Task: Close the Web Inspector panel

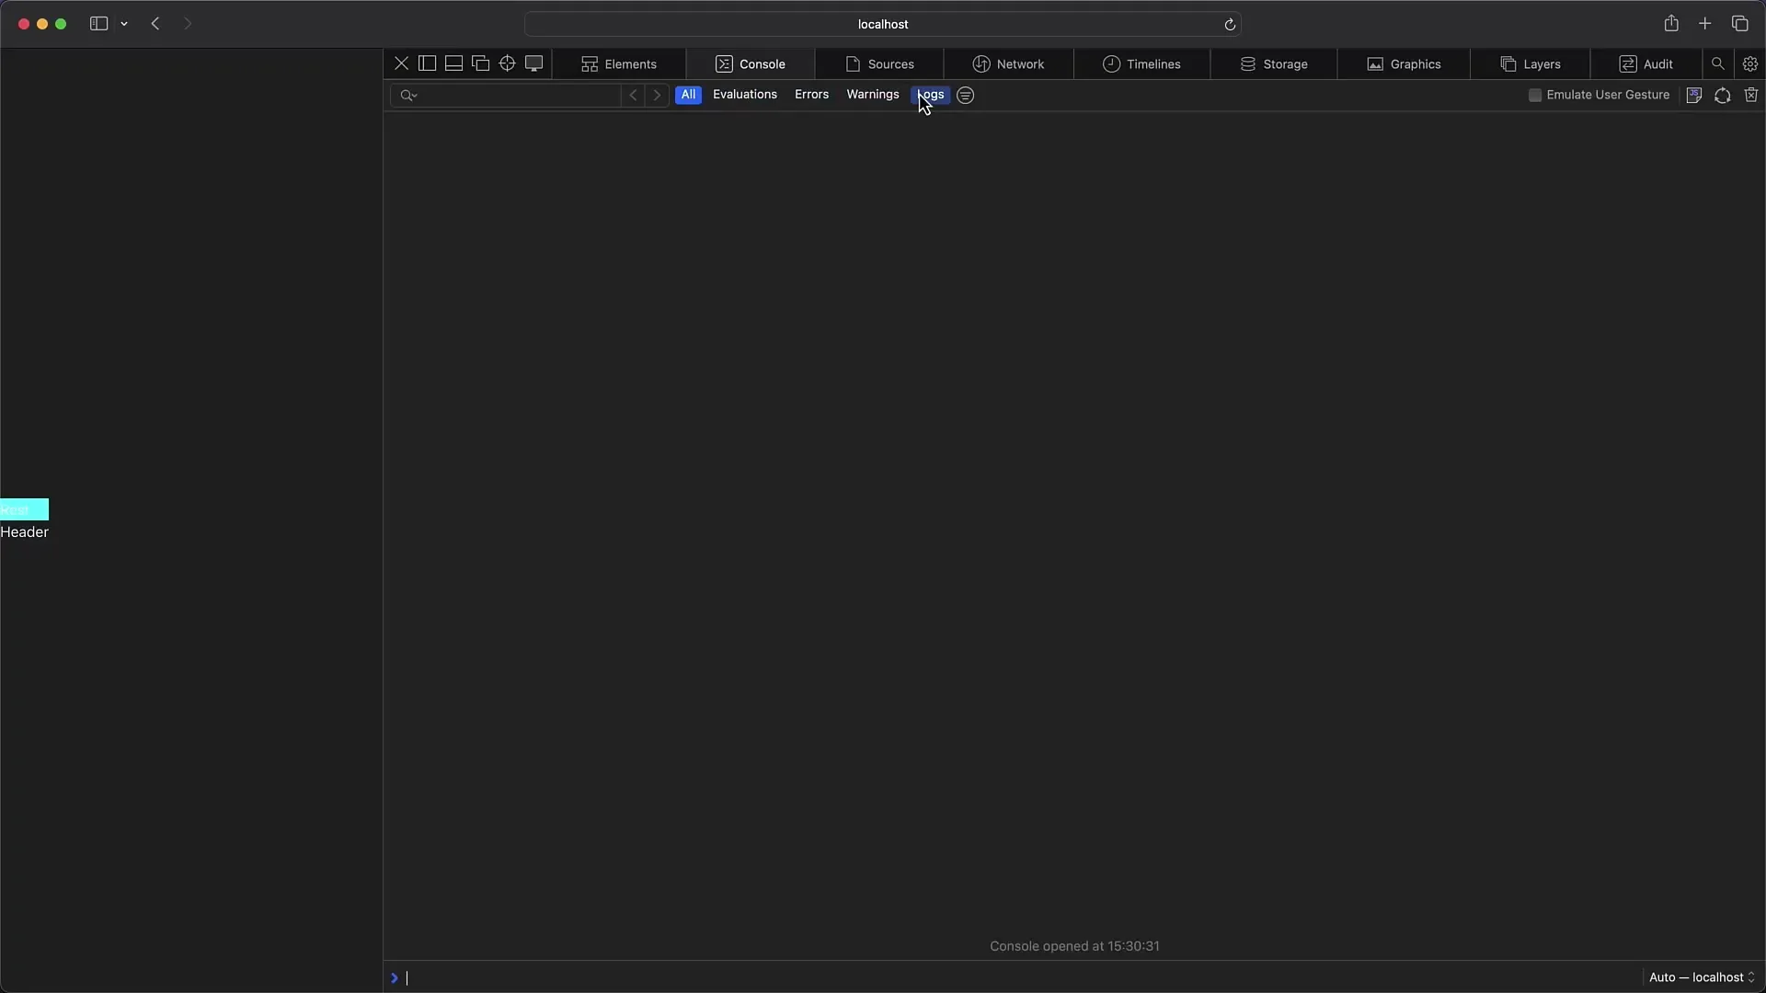Action: 401,63
